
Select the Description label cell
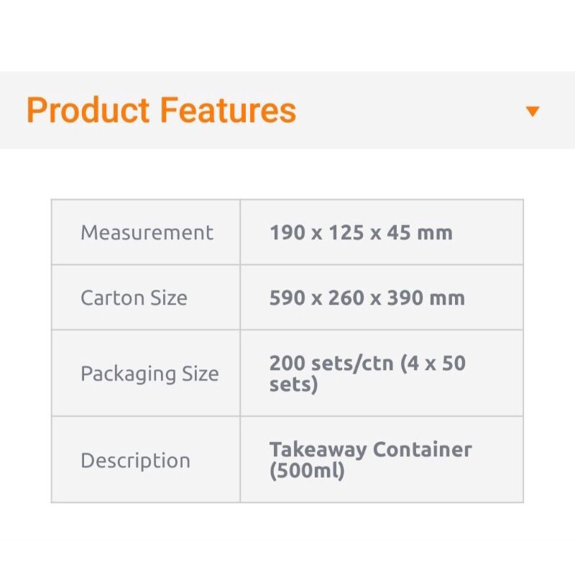pos(135,461)
